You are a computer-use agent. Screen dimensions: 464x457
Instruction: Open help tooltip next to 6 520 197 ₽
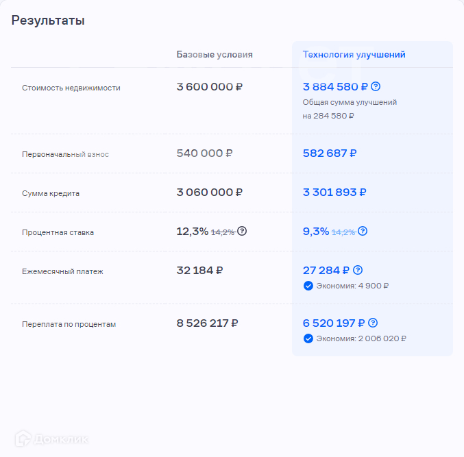[x=373, y=323]
